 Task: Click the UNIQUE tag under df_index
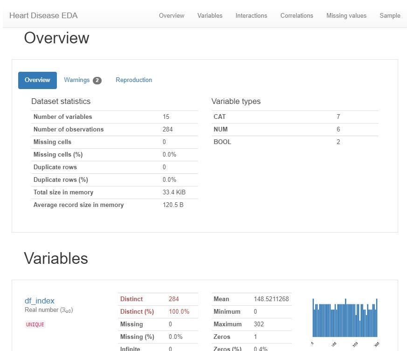[35, 324]
